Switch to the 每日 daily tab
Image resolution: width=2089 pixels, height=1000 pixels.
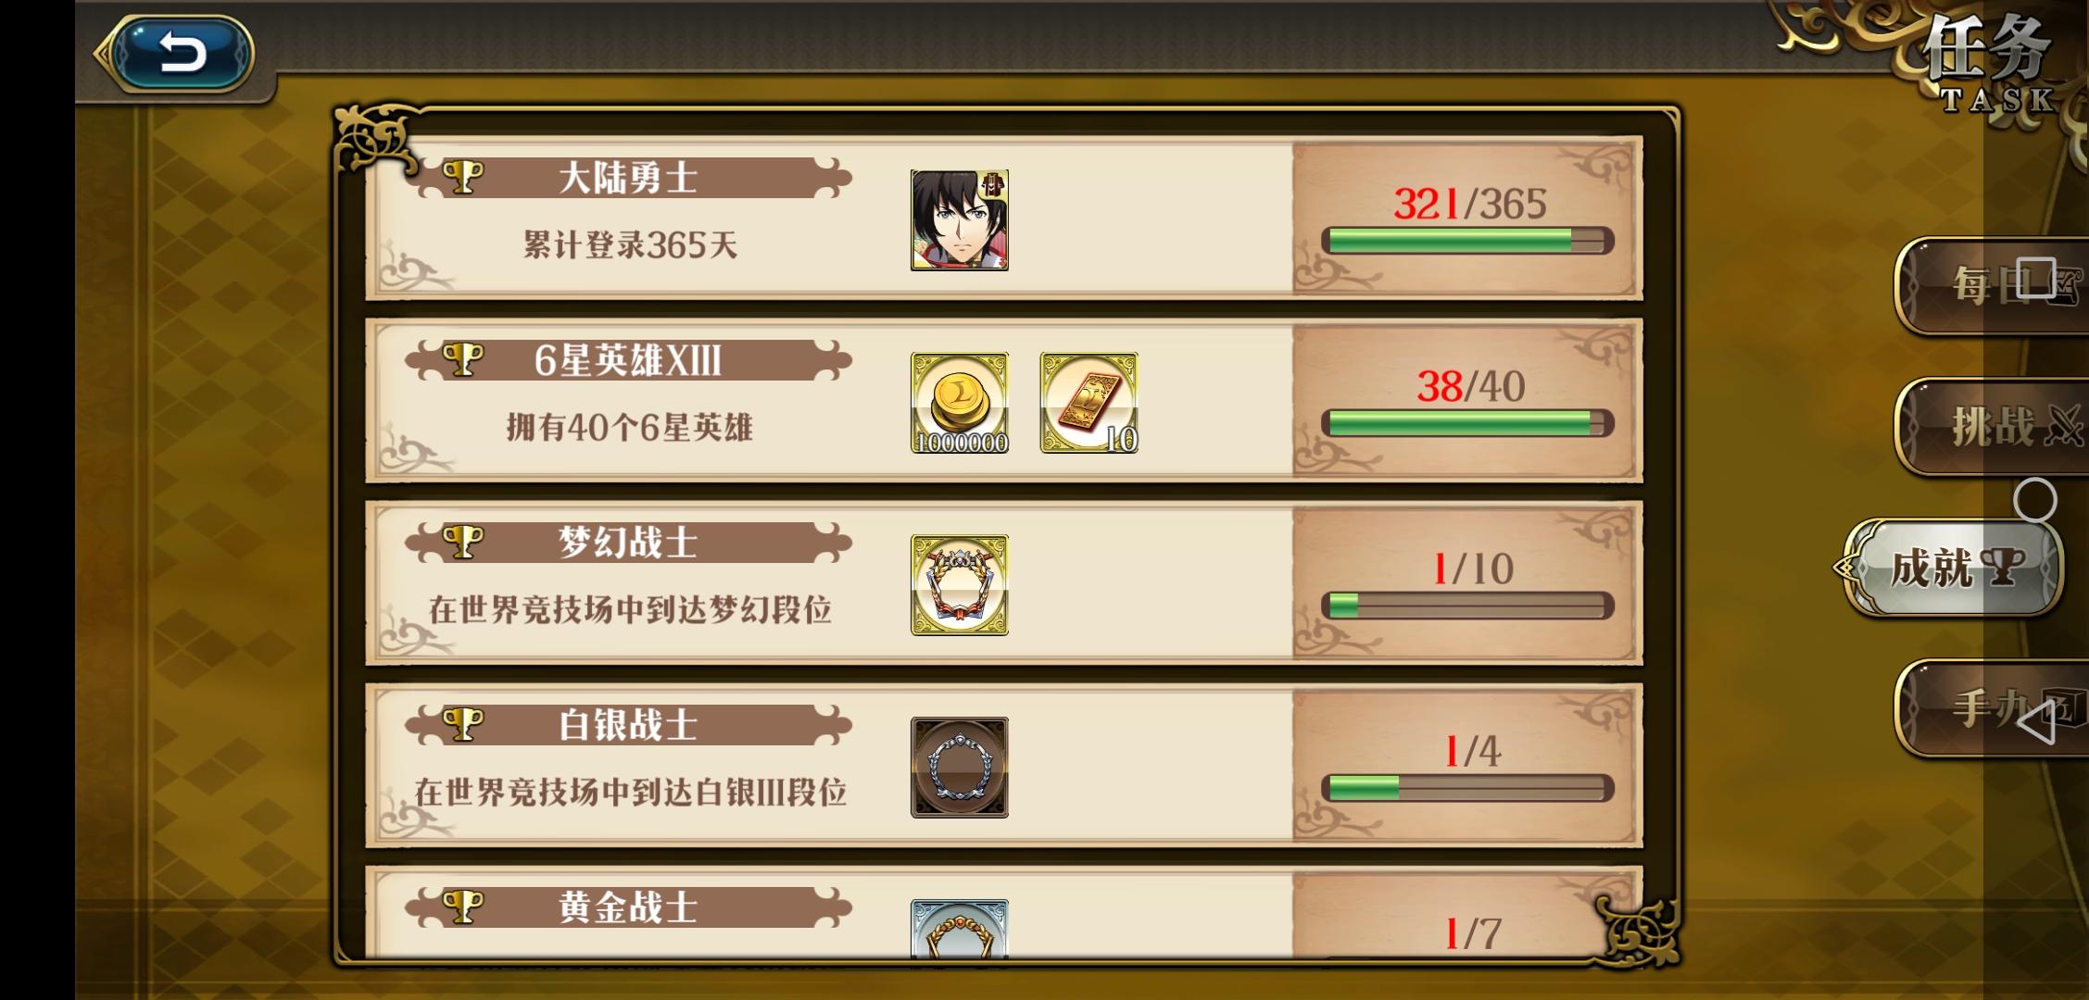[1990, 285]
